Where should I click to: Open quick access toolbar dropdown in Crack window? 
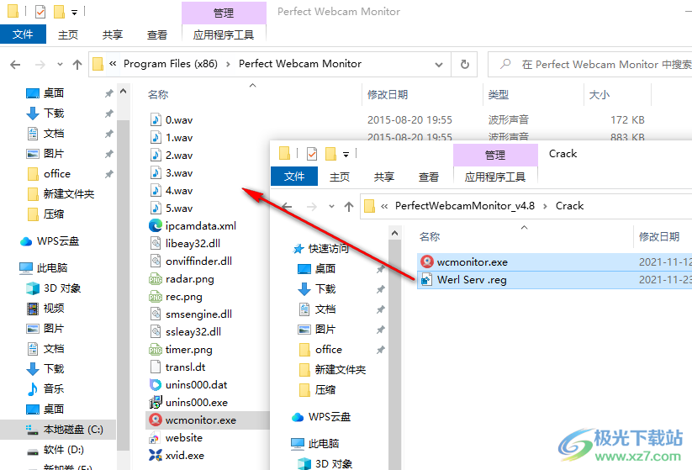coord(346,155)
